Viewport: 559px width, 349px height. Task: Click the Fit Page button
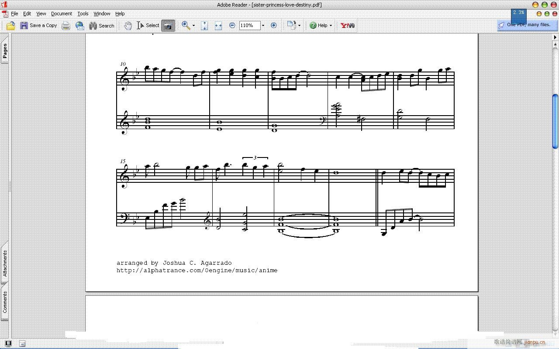tap(204, 26)
